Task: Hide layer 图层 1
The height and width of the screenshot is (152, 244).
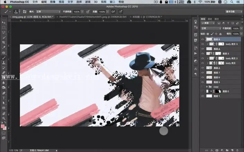Action: pyautogui.click(x=202, y=96)
